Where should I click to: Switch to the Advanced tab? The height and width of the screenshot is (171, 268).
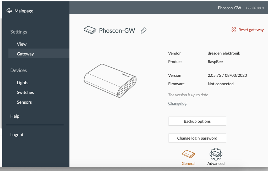point(216,157)
